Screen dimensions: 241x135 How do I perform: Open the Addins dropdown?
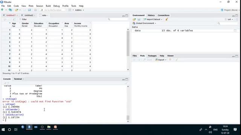pyautogui.click(x=79, y=10)
